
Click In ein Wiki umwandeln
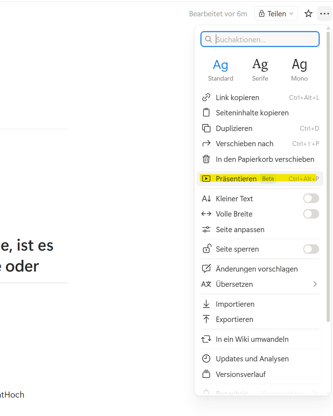(x=252, y=339)
